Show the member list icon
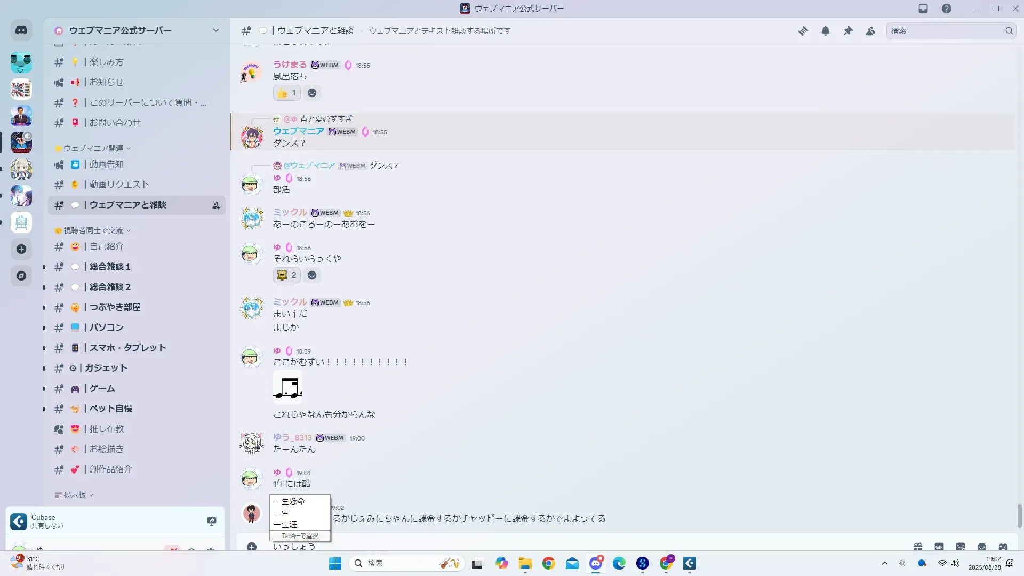The image size is (1024, 576). point(870,31)
